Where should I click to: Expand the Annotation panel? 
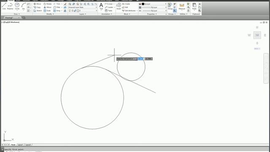[x=107, y=14]
